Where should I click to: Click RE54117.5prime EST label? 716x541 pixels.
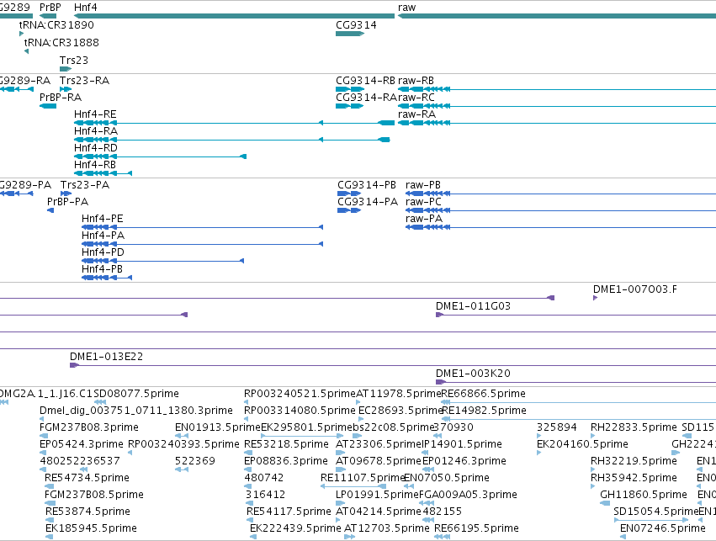289,512
